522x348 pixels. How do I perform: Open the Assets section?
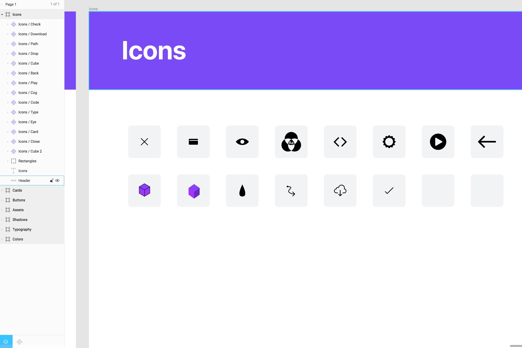[18, 210]
